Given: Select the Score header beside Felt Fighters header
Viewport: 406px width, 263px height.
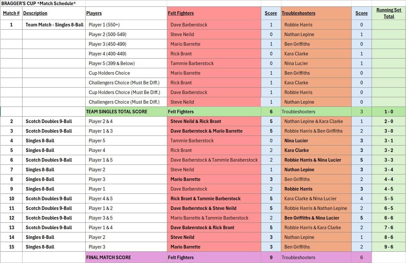Looking at the screenshot, I should 271,13.
